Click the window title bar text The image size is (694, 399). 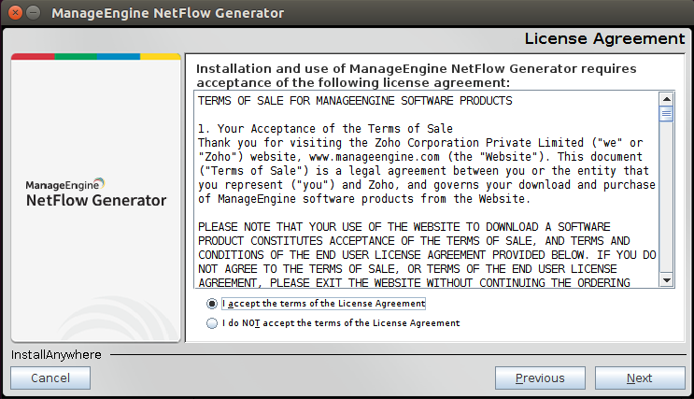coord(168,14)
